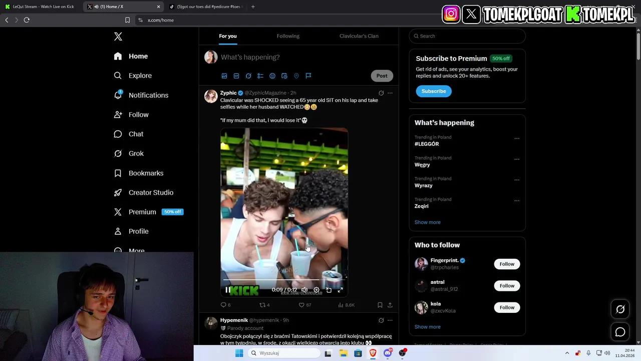Open options for #LEGGÓR trend
This screenshot has width=641, height=361.
coord(517,139)
